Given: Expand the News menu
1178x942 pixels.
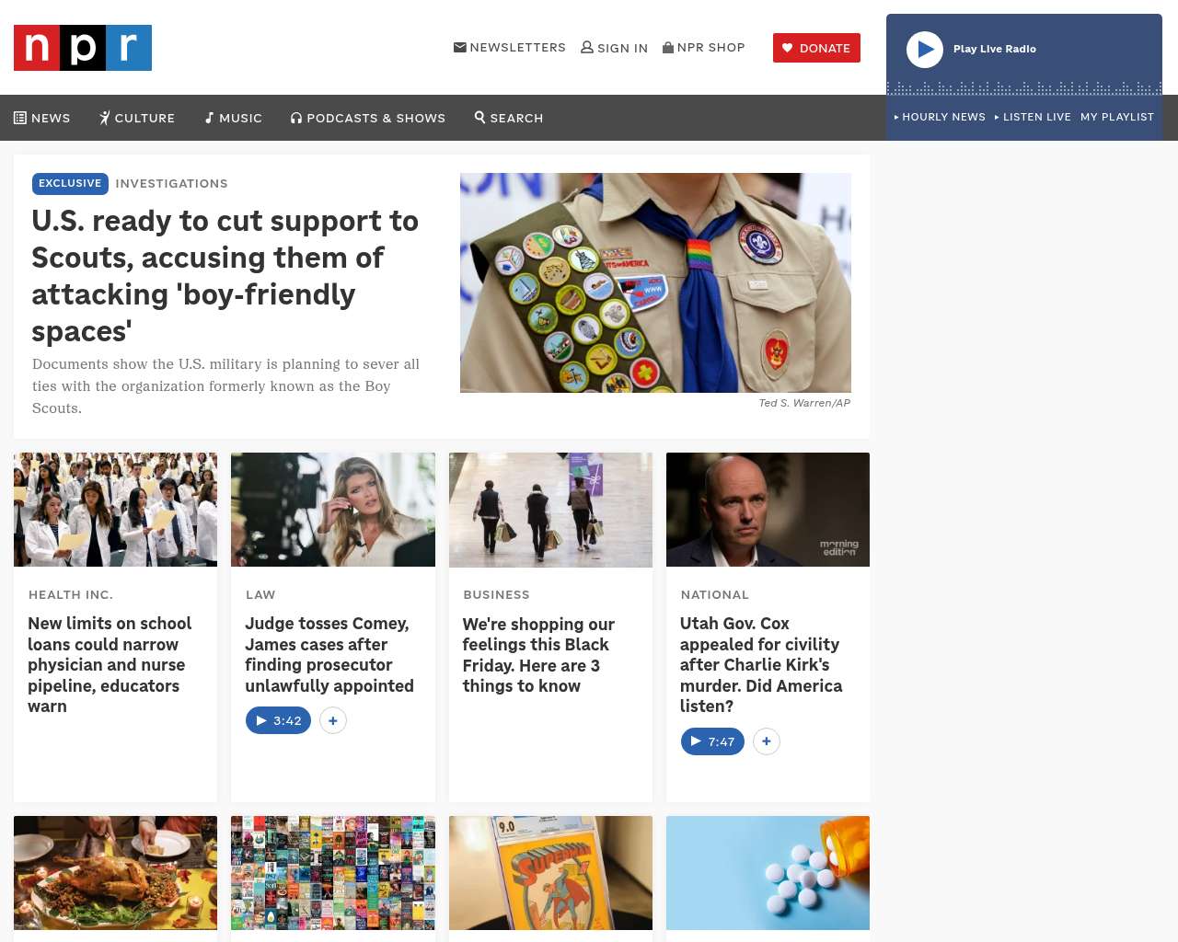Looking at the screenshot, I should [42, 118].
